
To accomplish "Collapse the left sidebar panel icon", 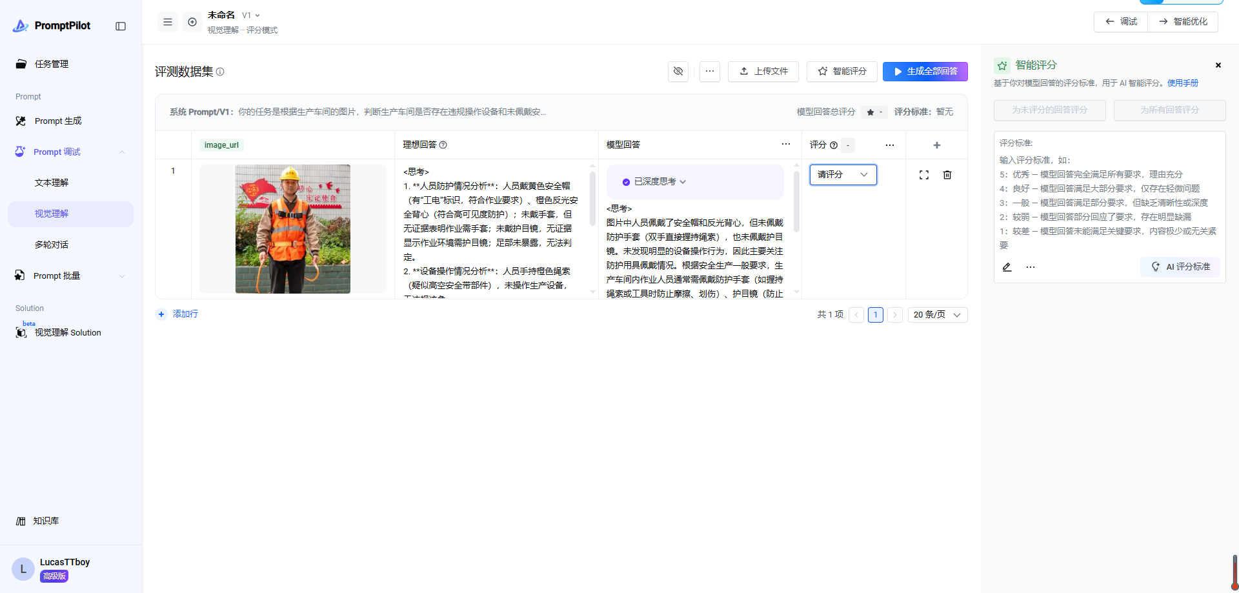I will click(x=121, y=26).
